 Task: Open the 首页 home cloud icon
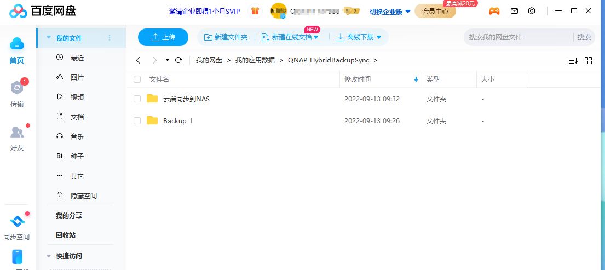coord(16,44)
